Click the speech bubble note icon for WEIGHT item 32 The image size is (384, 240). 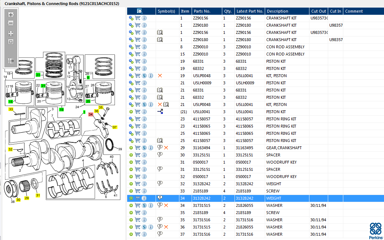click(x=160, y=184)
